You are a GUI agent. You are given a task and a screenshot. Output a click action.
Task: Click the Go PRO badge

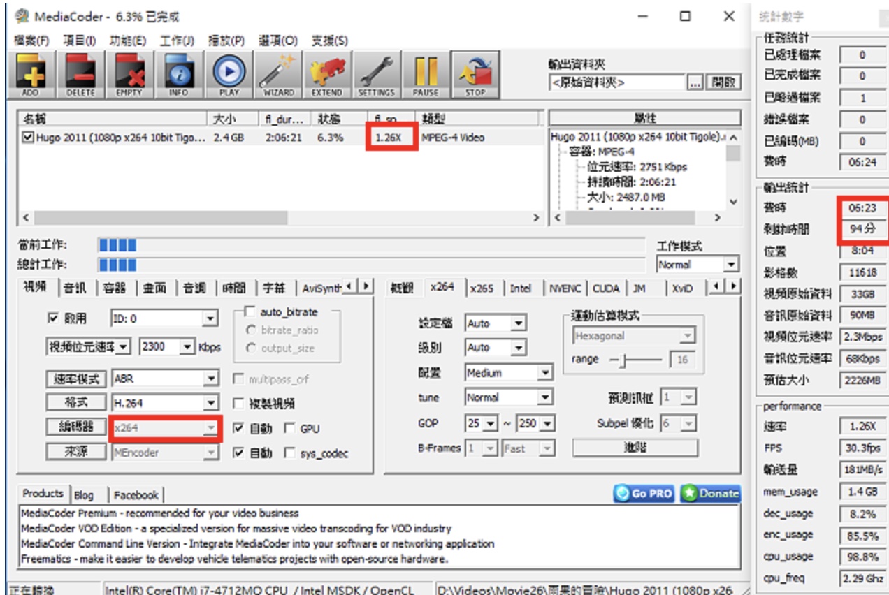pyautogui.click(x=643, y=493)
